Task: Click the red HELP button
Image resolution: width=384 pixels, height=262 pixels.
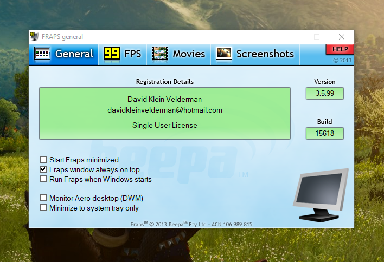Action: [340, 49]
